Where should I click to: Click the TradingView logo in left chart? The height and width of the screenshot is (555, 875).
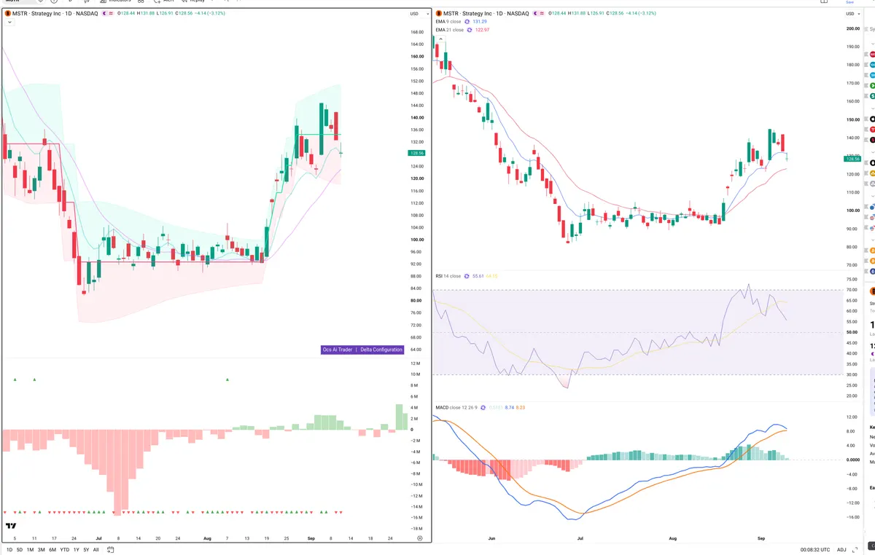pos(11,525)
